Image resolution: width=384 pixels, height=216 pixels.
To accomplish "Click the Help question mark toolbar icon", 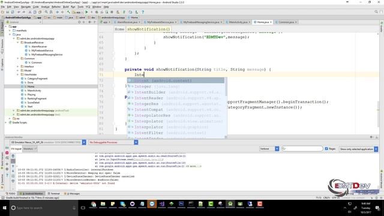I will click(143, 12).
